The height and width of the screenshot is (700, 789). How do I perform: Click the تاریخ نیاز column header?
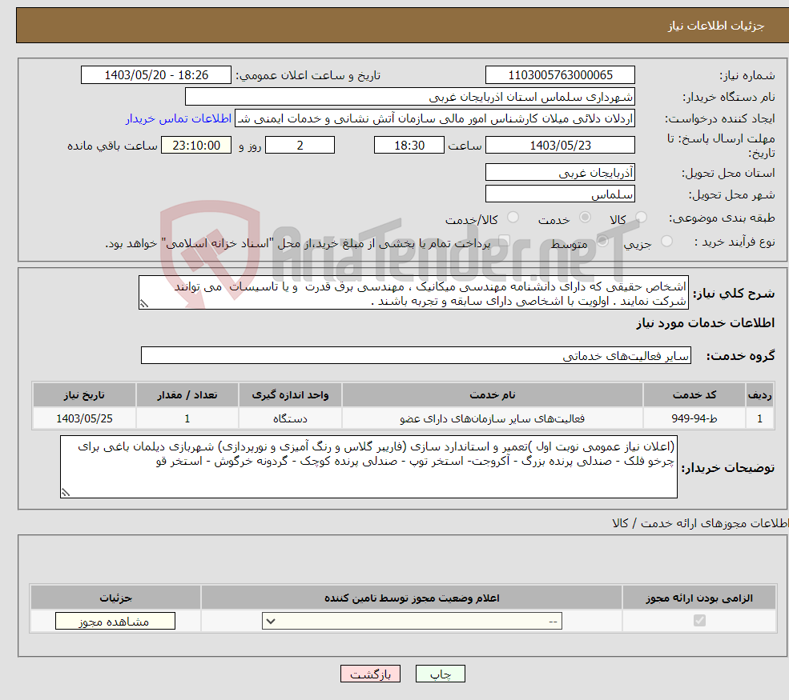85,395
